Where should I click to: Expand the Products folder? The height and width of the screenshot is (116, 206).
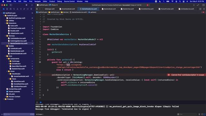(x=4, y=99)
